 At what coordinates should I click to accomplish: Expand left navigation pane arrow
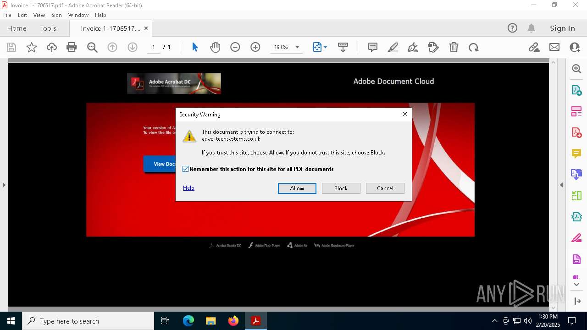4,185
